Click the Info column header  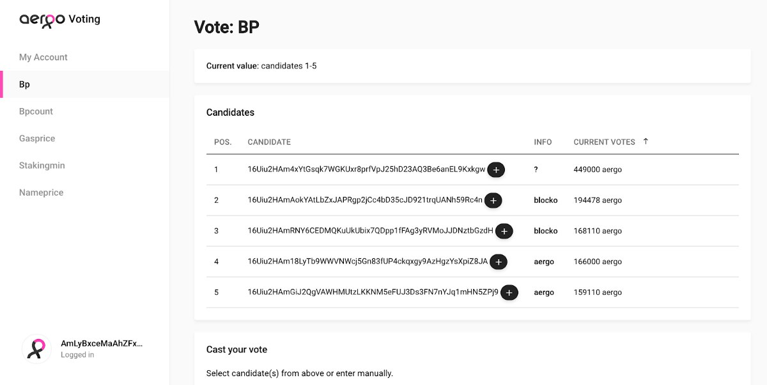tap(543, 142)
